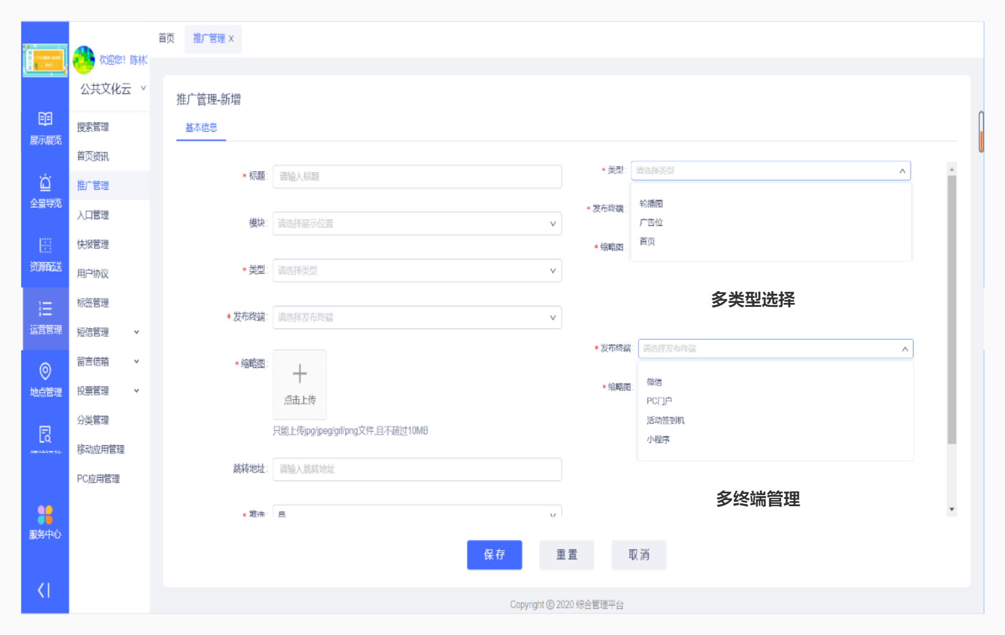Viewport: 1005px width, 635px height.
Task: Choose 轮播图 from type list
Action: pos(651,204)
